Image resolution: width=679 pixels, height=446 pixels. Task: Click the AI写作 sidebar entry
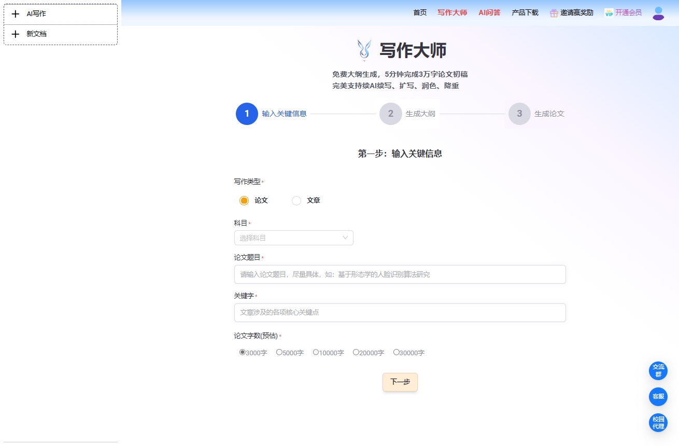coord(61,14)
